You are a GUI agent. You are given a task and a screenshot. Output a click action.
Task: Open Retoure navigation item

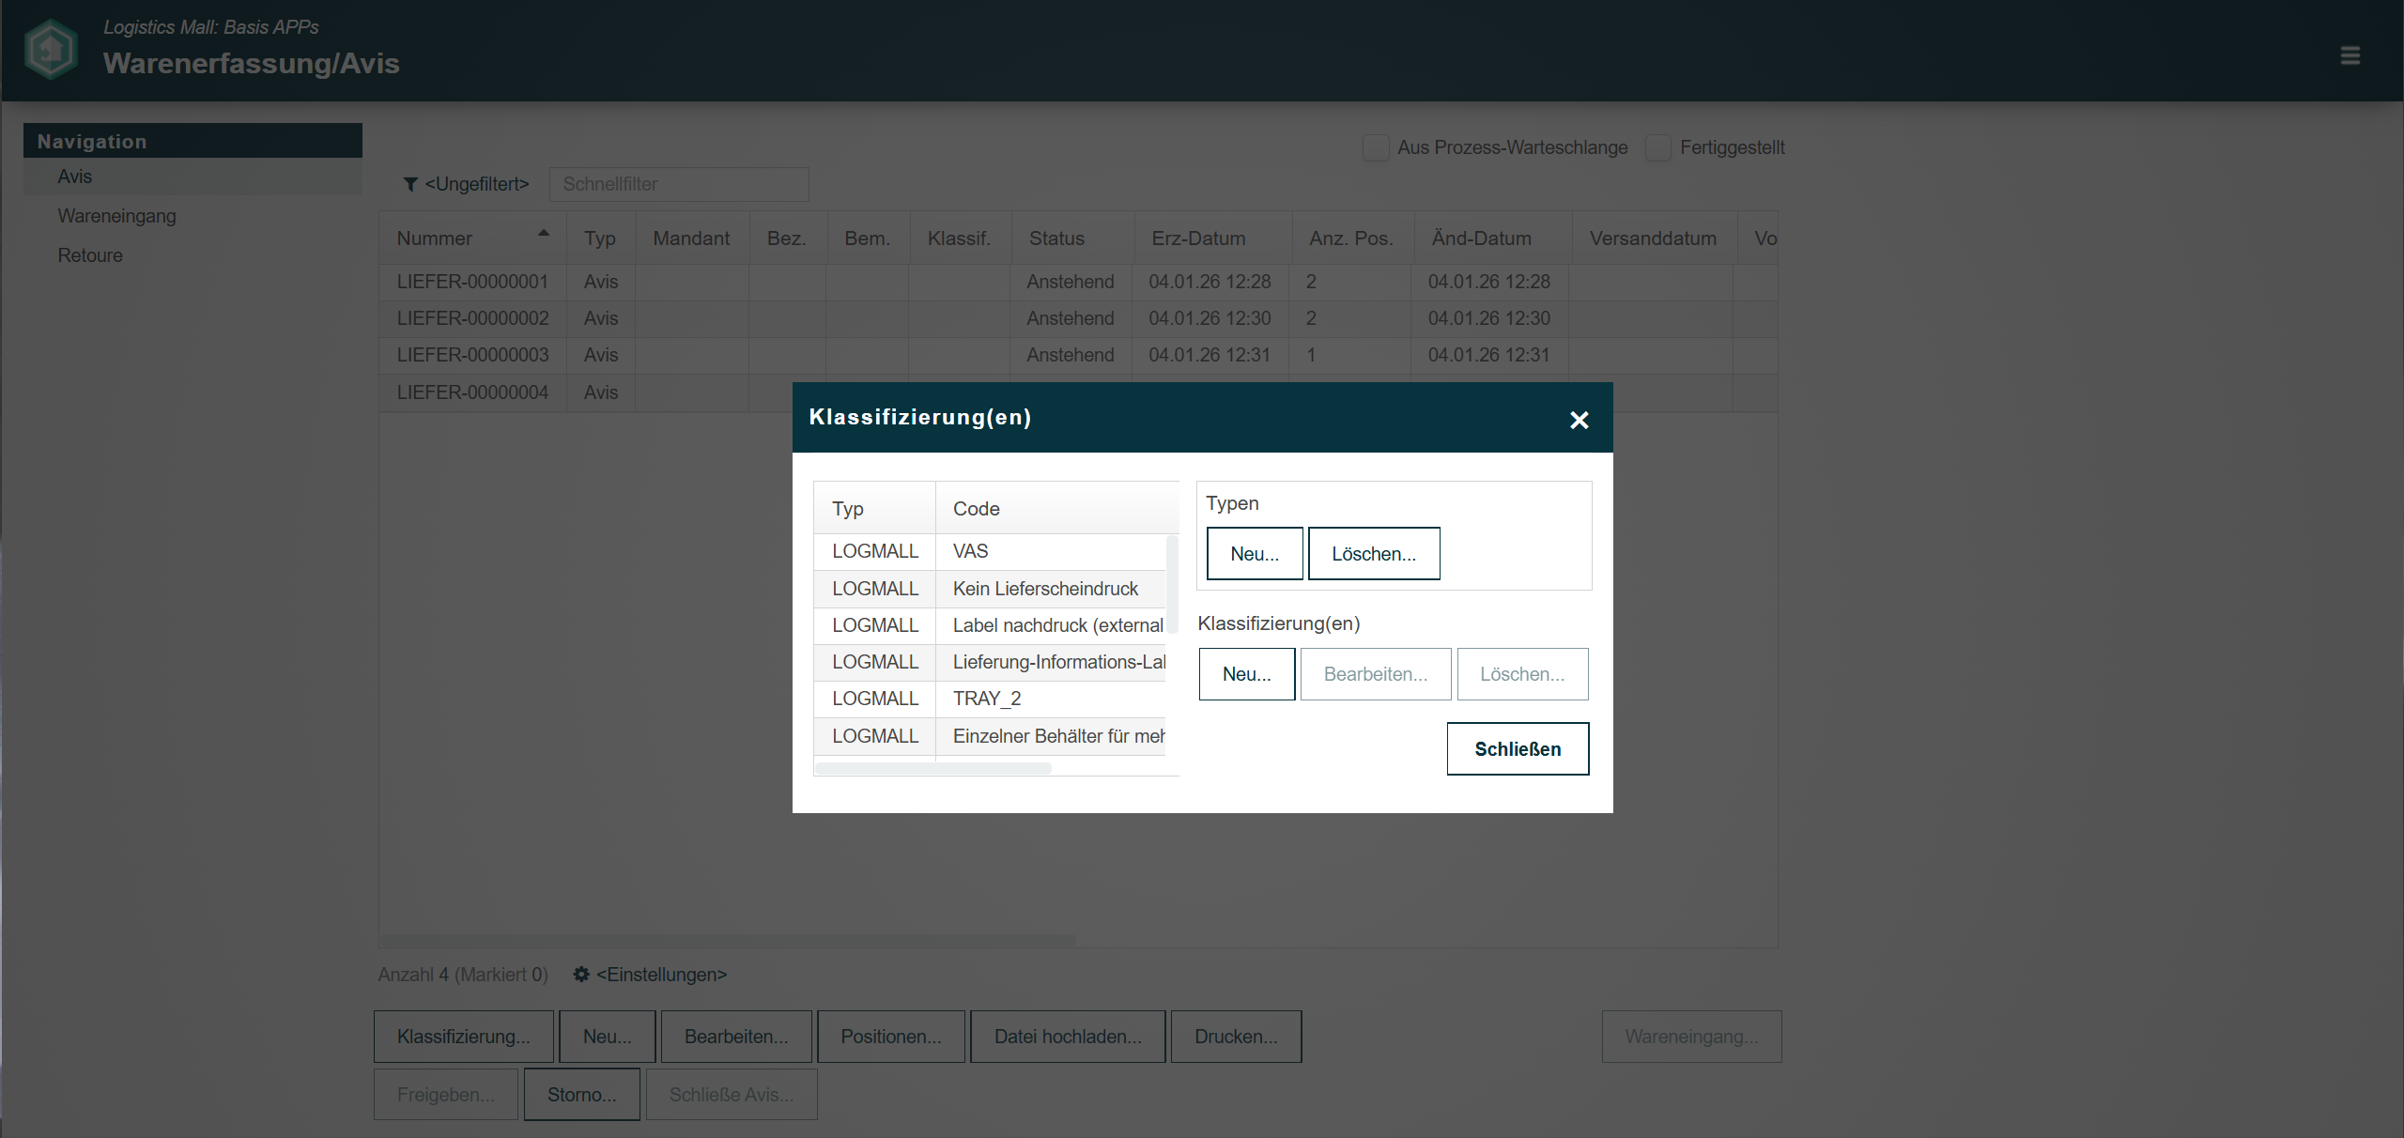(x=90, y=255)
